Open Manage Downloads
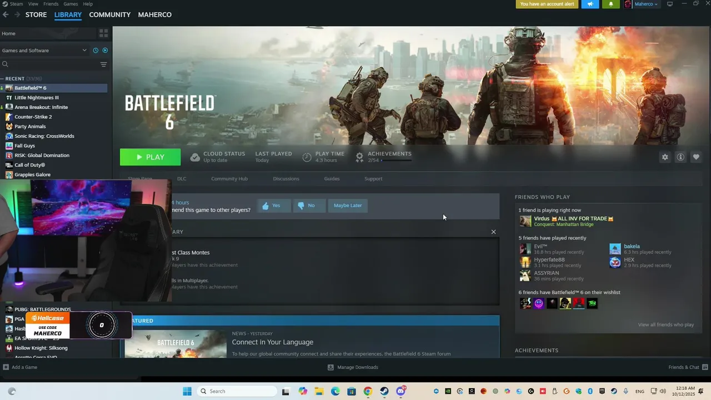This screenshot has width=711, height=400. [x=353, y=367]
